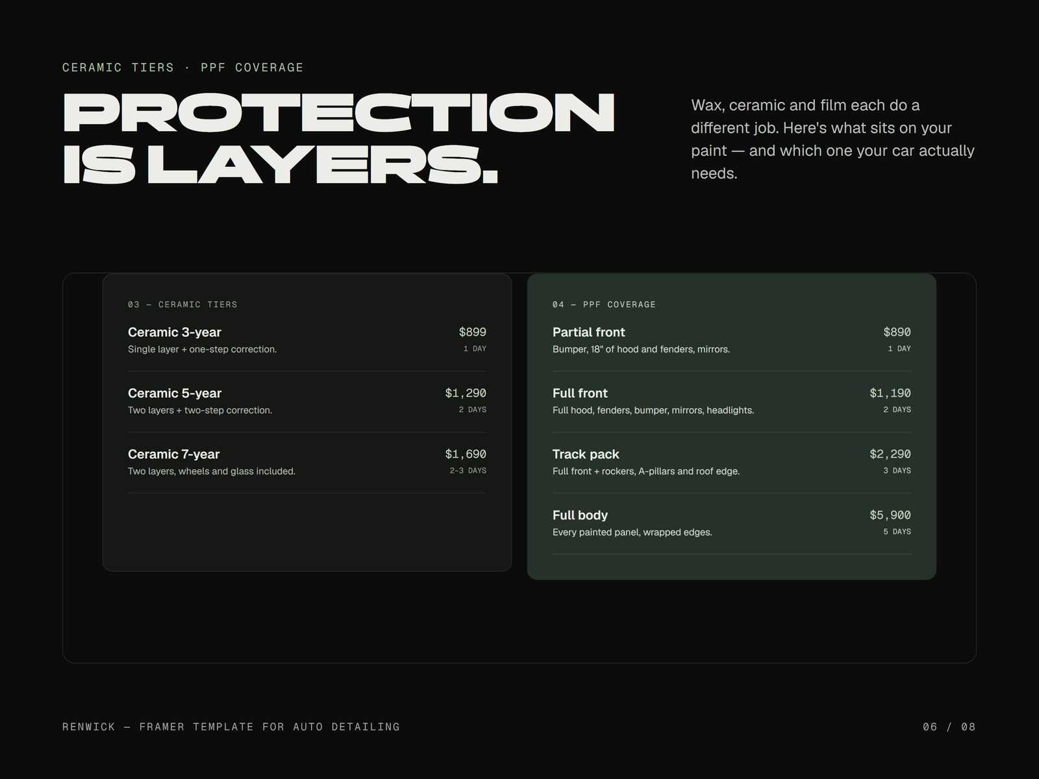
Task: Click the $5,900 price
Action: pos(890,515)
